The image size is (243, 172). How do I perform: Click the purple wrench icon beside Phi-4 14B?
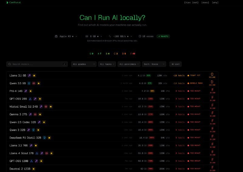[26, 91]
